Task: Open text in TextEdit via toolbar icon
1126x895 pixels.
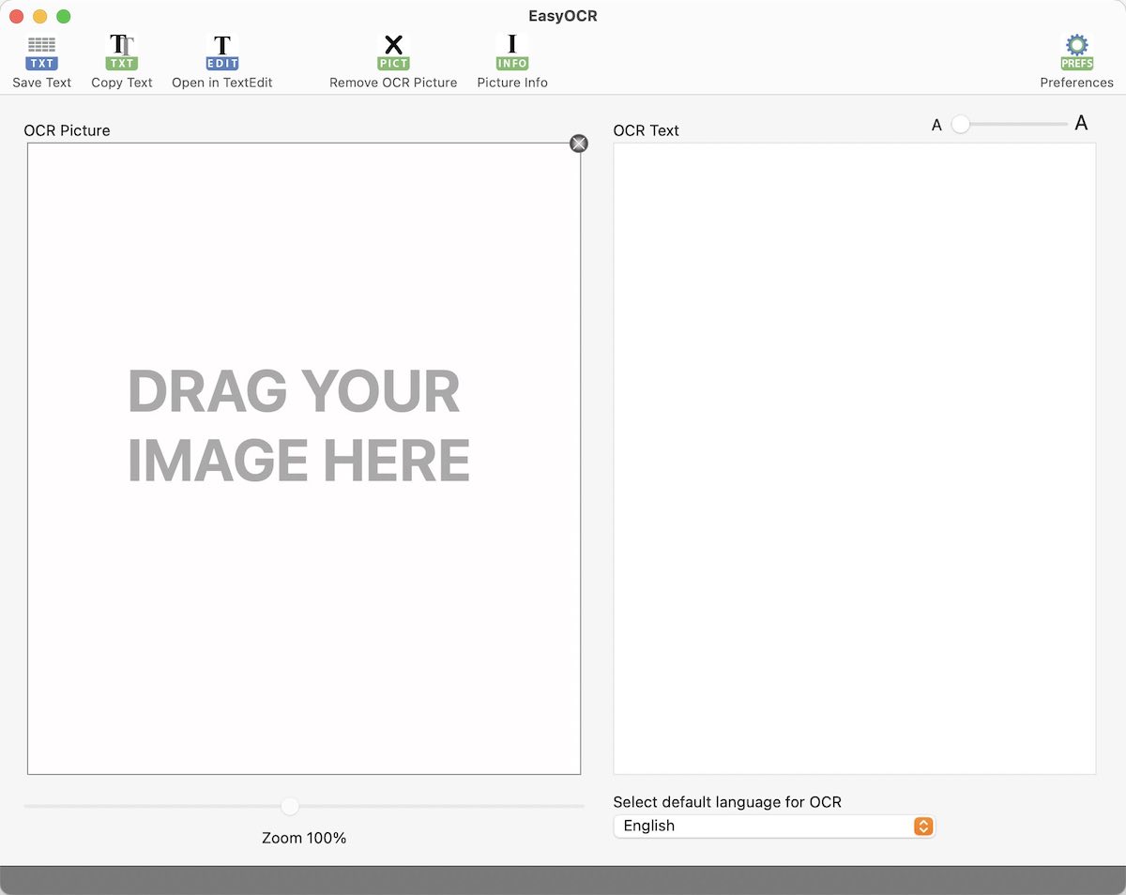Action: coord(222,53)
